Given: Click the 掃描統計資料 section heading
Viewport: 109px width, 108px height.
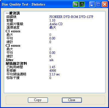Looking at the screenshot, I should click(16, 64).
